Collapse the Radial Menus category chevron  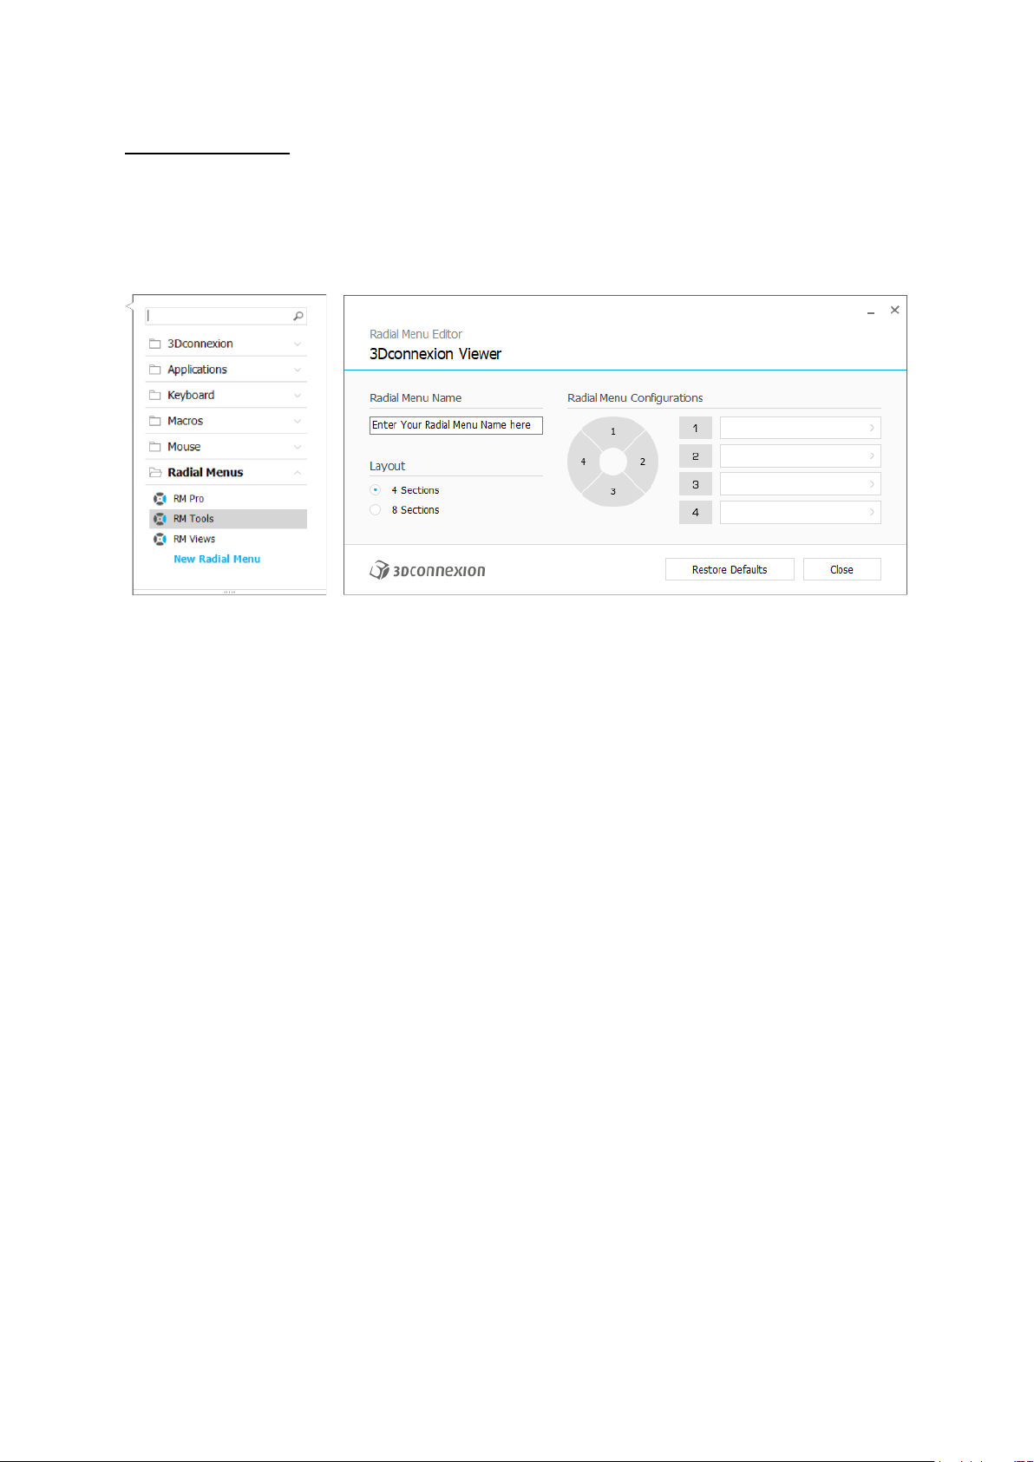(298, 473)
